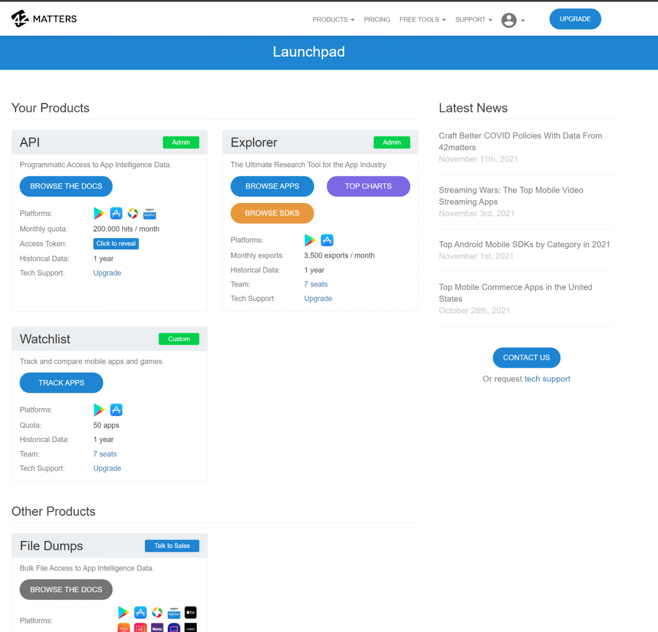
Task: Click the CONTACT US button
Action: coord(526,357)
